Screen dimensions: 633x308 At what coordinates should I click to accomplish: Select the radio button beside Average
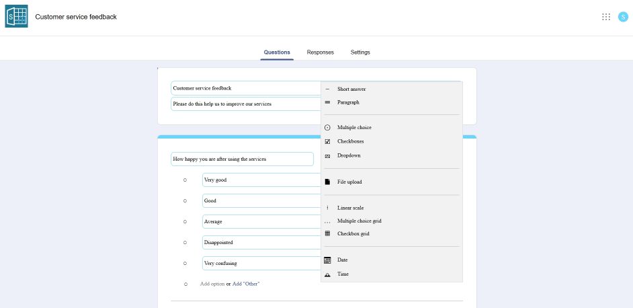[185, 221]
